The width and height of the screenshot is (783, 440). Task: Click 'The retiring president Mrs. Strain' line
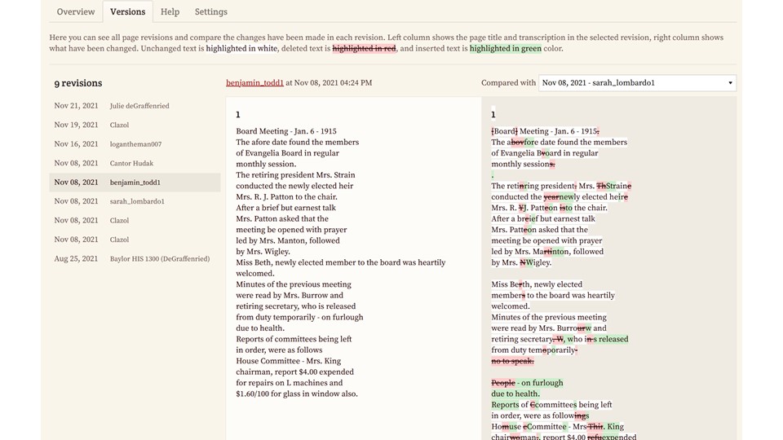[295, 175]
